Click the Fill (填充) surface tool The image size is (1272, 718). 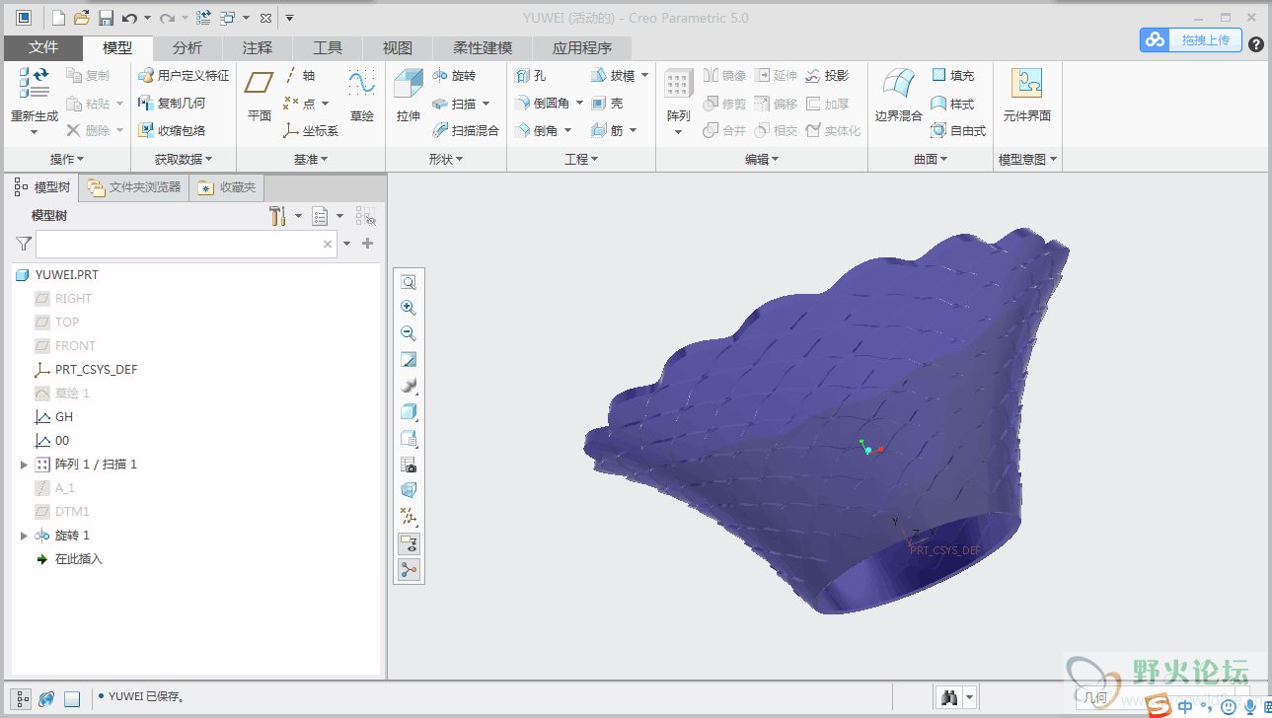coord(952,75)
